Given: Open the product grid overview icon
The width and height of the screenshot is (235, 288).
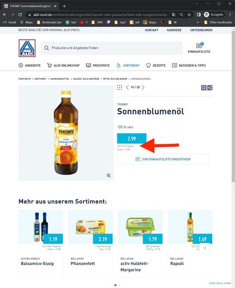Looking at the screenshot, I should pyautogui.click(x=119, y=88).
